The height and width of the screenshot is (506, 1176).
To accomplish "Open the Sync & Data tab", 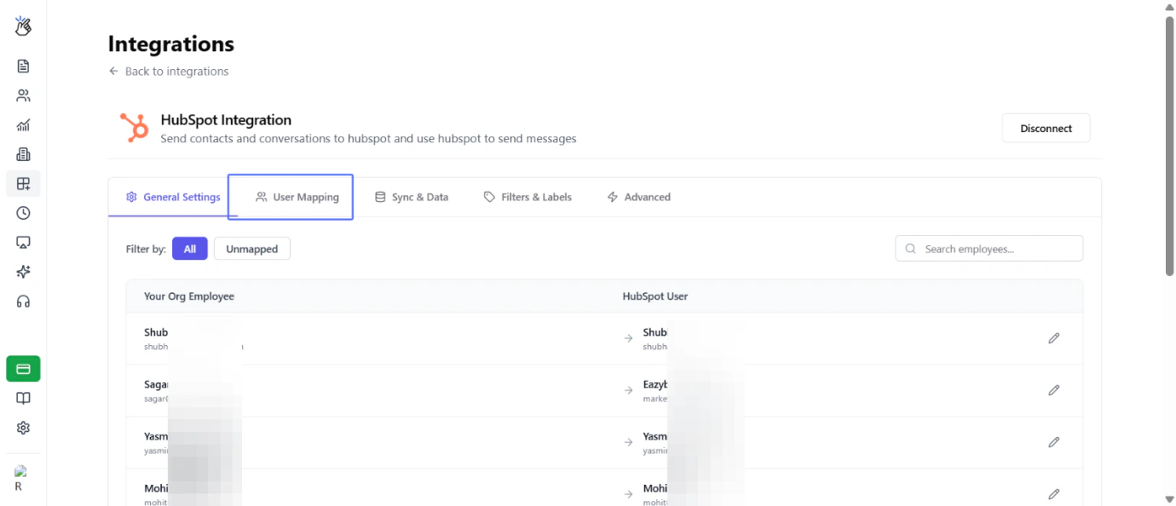I will (412, 197).
